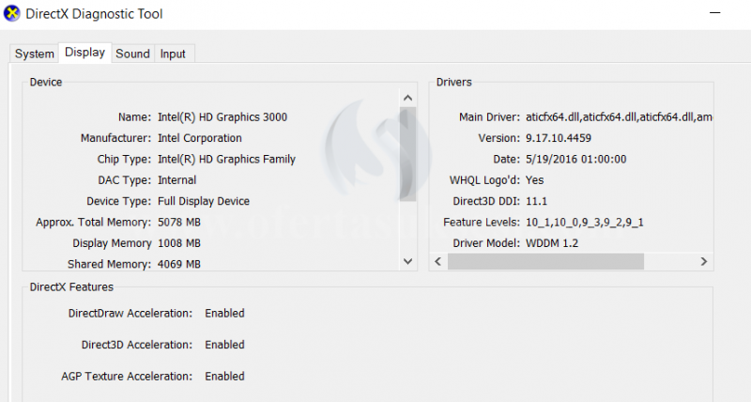Click AGP Texture Acceleration 'Enabled' status
Viewport: 751px width, 402px height.
pyautogui.click(x=224, y=377)
